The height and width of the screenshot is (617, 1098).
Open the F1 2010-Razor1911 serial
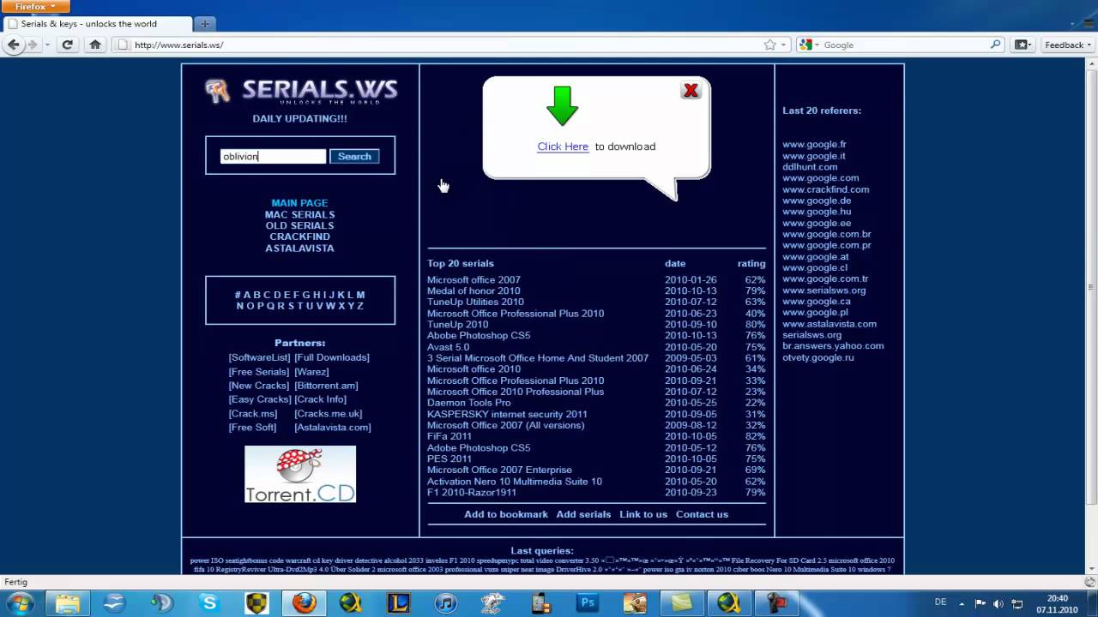click(472, 493)
